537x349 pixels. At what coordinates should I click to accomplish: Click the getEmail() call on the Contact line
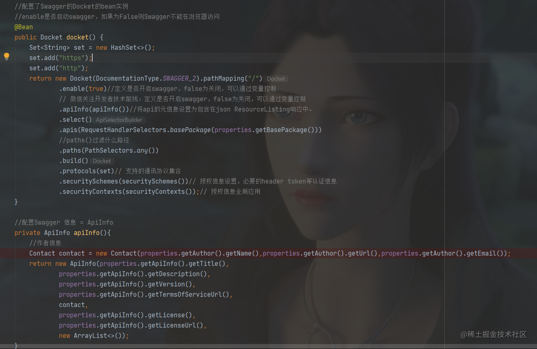(x=479, y=253)
